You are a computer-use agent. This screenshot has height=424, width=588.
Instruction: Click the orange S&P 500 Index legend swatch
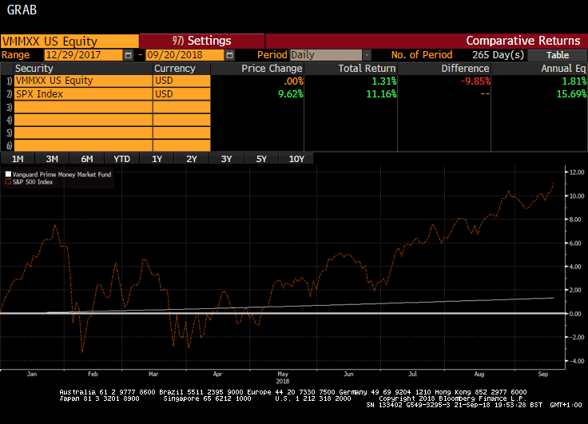(x=8, y=182)
